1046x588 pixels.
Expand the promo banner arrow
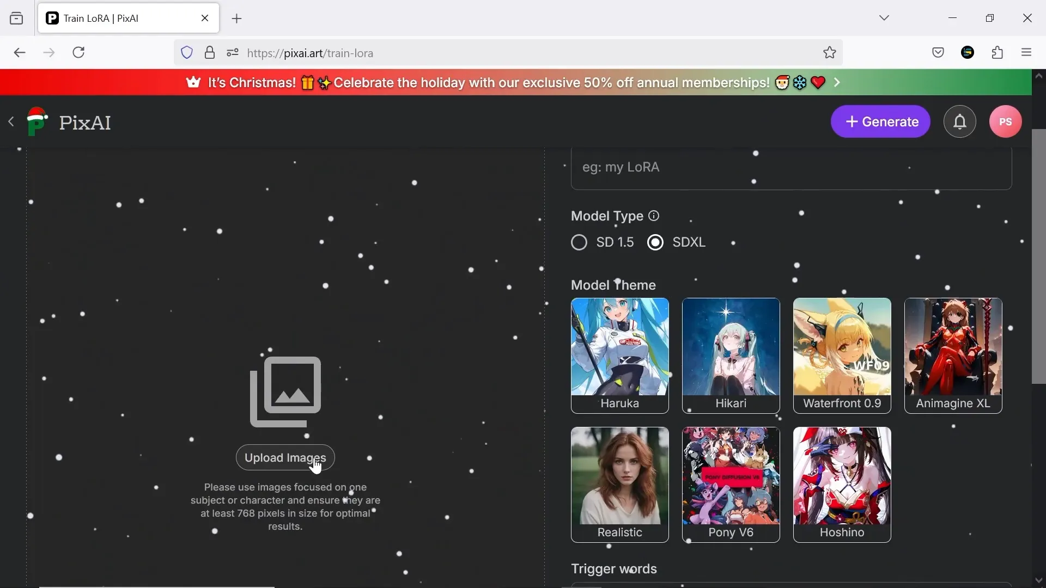(x=838, y=83)
